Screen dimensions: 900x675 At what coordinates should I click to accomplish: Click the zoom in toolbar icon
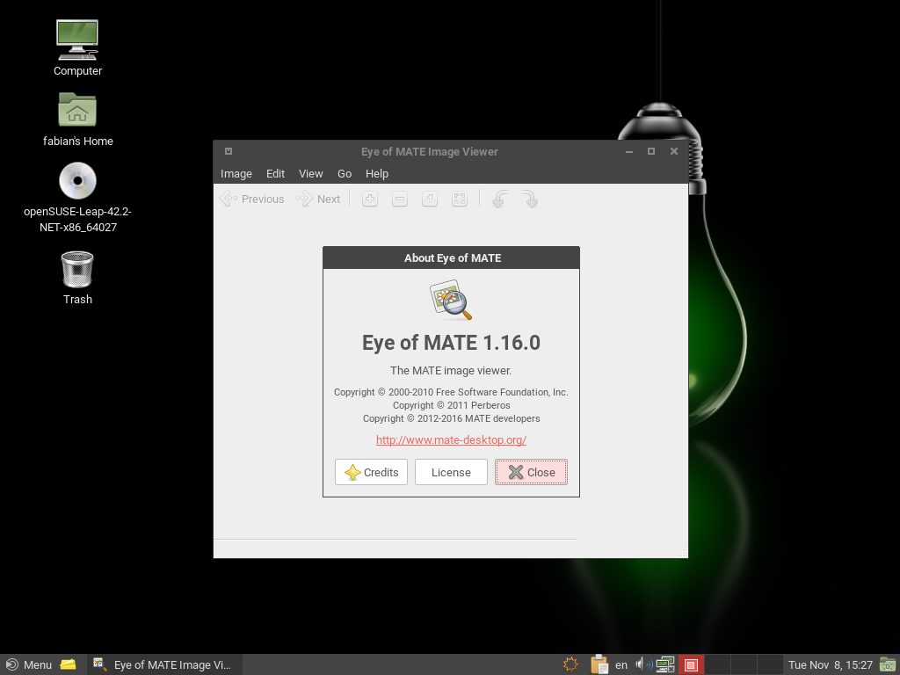pyautogui.click(x=370, y=200)
